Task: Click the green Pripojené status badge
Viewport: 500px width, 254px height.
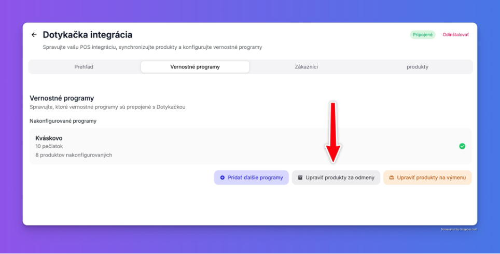Action: click(423, 35)
